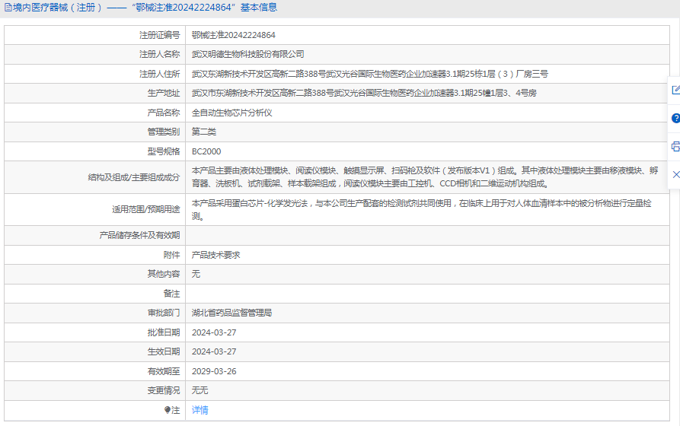Close the floating side panel with X
Image resolution: width=680 pixels, height=426 pixels.
click(675, 174)
